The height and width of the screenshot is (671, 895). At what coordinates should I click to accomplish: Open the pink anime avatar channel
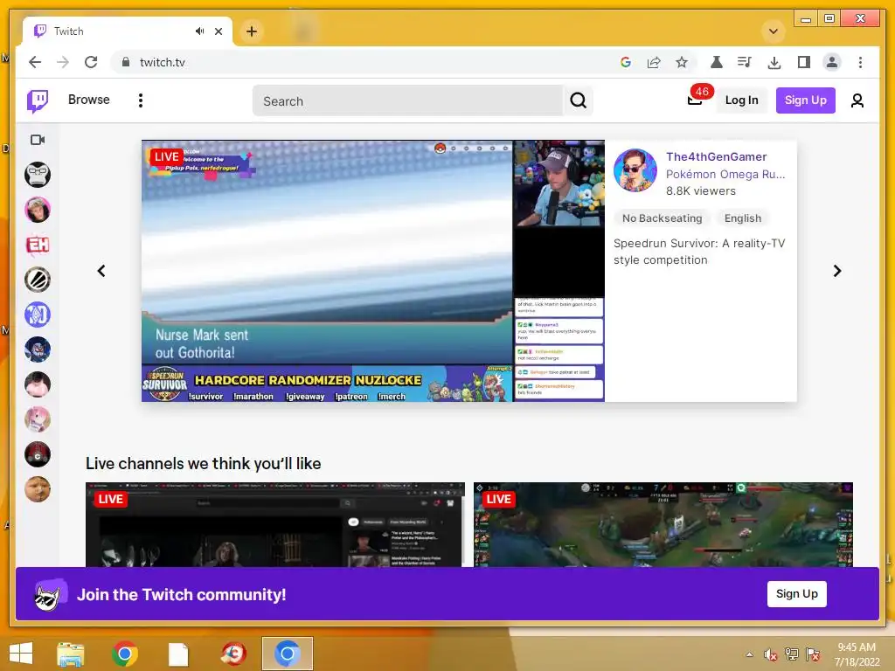38,419
